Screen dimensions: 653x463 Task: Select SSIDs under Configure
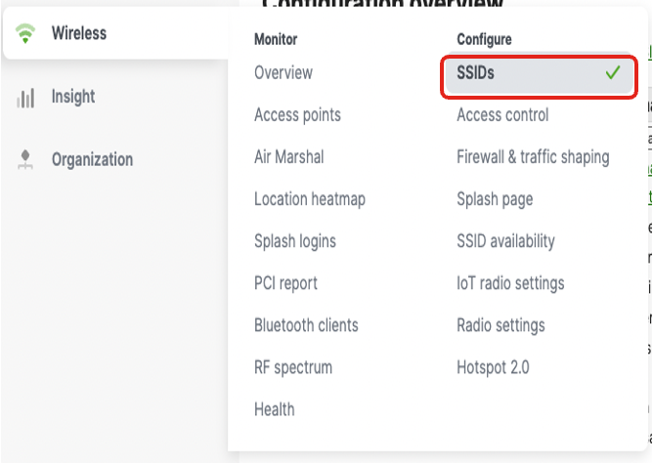pyautogui.click(x=476, y=73)
